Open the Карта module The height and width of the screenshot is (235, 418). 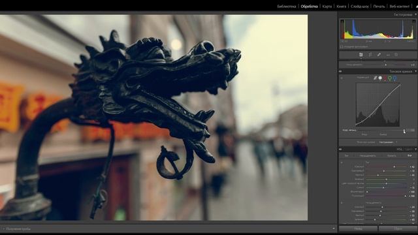pyautogui.click(x=327, y=7)
